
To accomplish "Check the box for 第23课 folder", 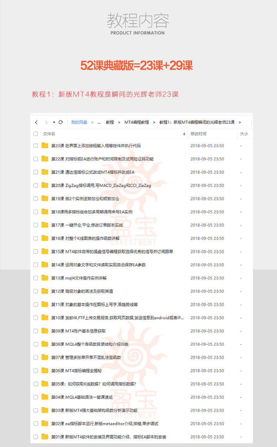I will 36,146.
